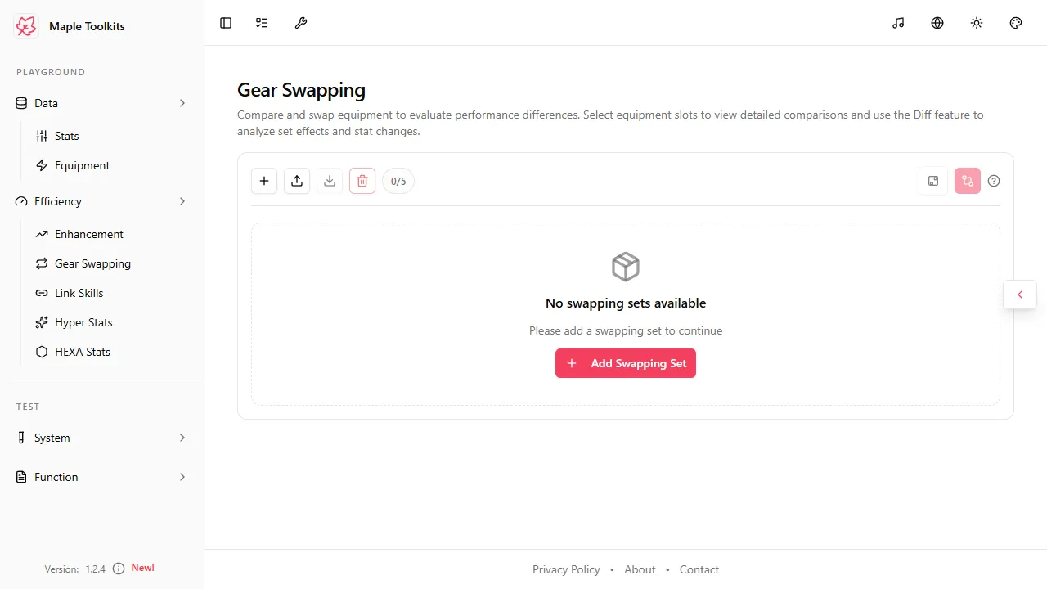
Task: Toggle the sidebar panel icon
Action: (226, 23)
